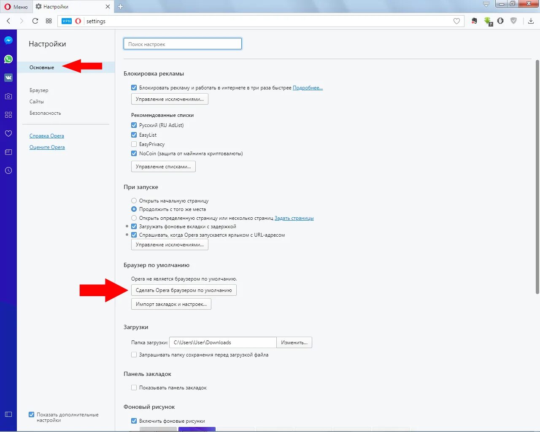The width and height of the screenshot is (540, 432).
Task: Enable the EasyPrivacy checkbox
Action: [x=134, y=144]
